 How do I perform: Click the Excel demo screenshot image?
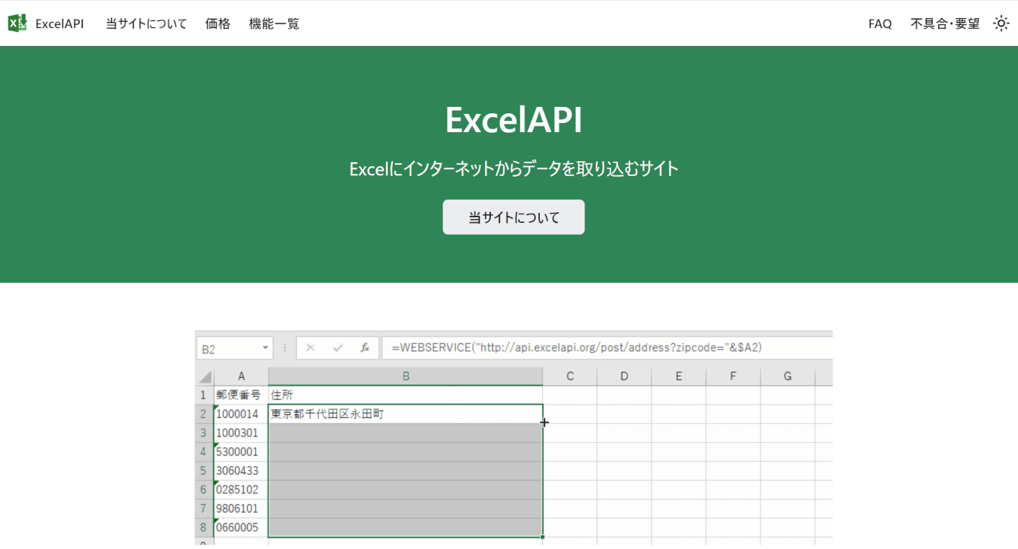514,437
